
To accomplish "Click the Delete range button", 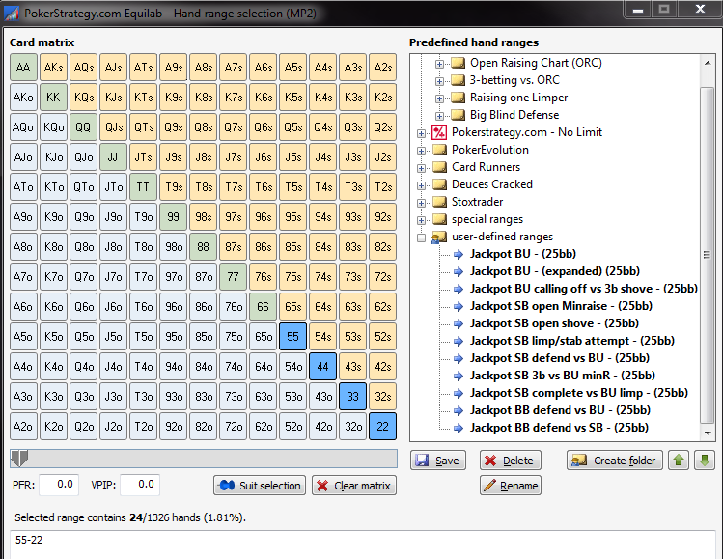I will tap(511, 461).
